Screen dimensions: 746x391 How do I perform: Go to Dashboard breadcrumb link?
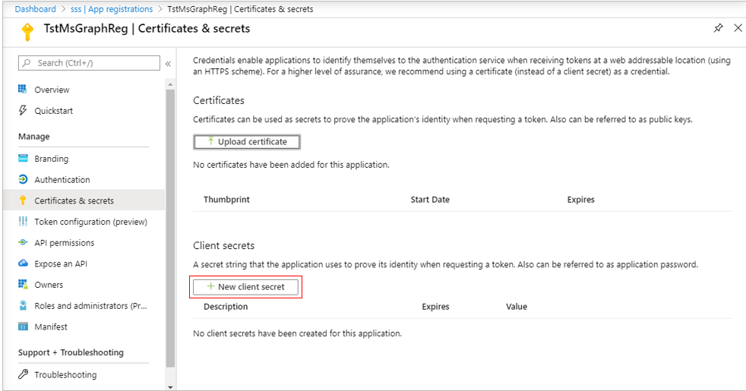click(x=35, y=9)
